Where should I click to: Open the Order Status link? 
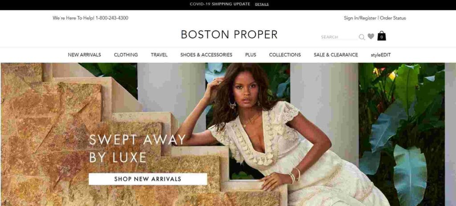pyautogui.click(x=393, y=18)
